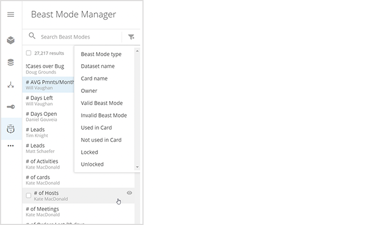This screenshot has height=225, width=380.
Task: Choose the Card name filter option
Action: tap(94, 79)
